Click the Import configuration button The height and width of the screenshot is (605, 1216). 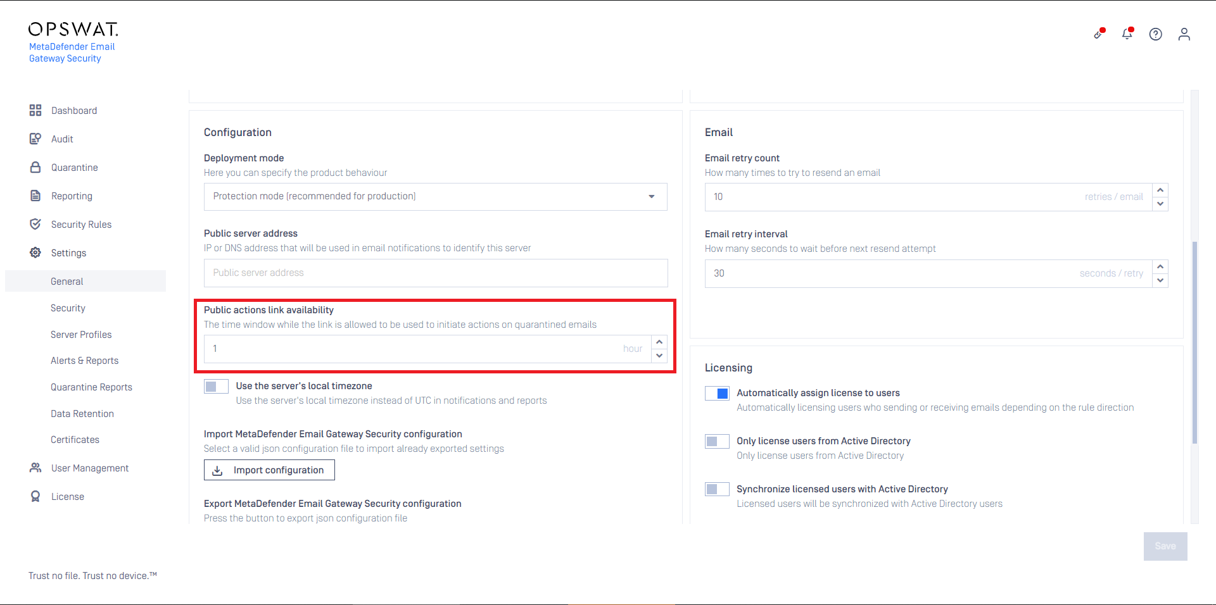click(269, 470)
